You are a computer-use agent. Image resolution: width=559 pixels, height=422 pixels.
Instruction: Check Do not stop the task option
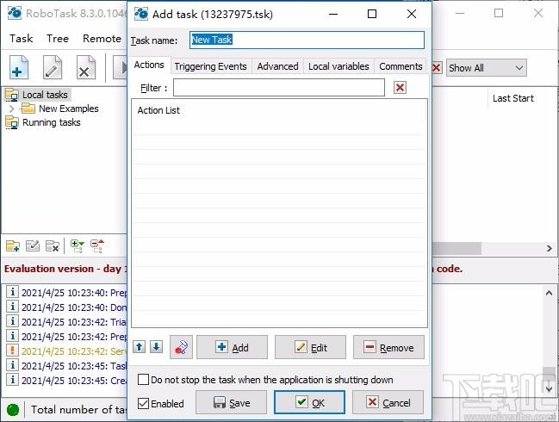click(x=143, y=380)
